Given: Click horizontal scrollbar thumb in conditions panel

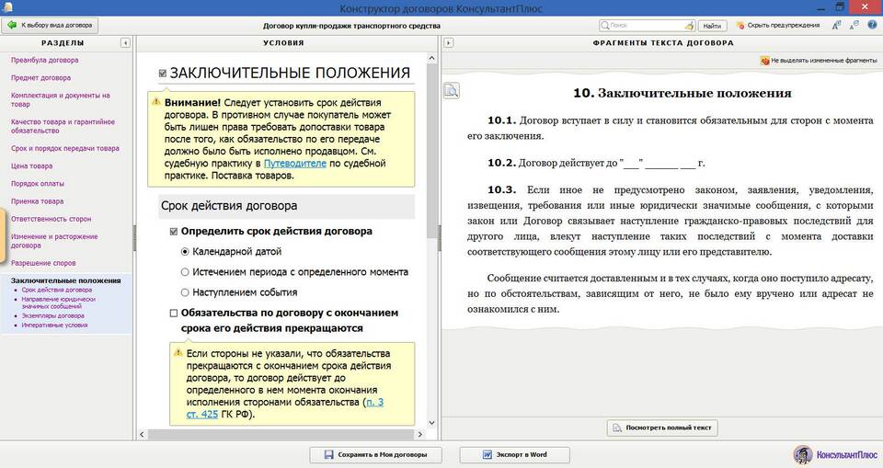Looking at the screenshot, I should tap(281, 434).
